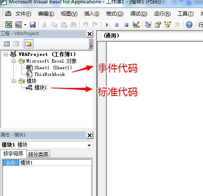Click View Code icon in project panel
Viewport: 203px width, 196px height.
coord(7,44)
